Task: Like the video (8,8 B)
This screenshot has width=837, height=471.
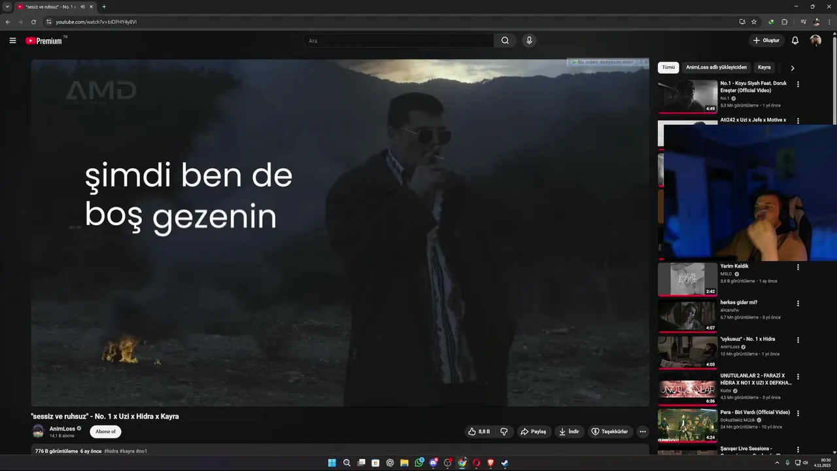Action: click(479, 432)
